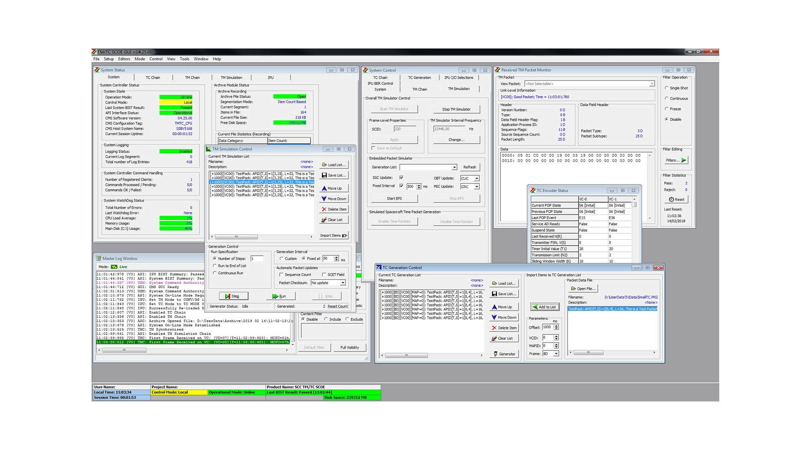Open the Generation List dropdown
Screen dimensions: 810x455
454,167
